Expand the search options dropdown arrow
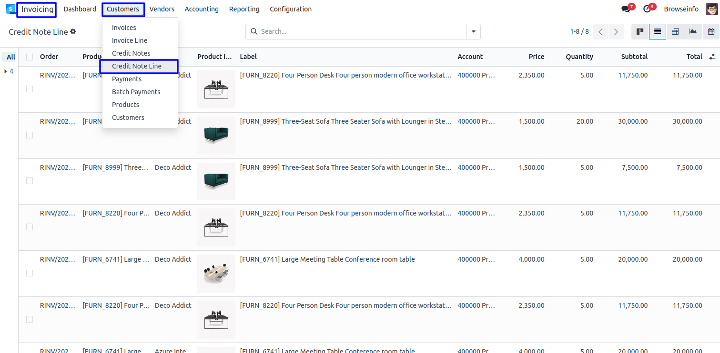Image resolution: width=720 pixels, height=353 pixels. pyautogui.click(x=473, y=31)
